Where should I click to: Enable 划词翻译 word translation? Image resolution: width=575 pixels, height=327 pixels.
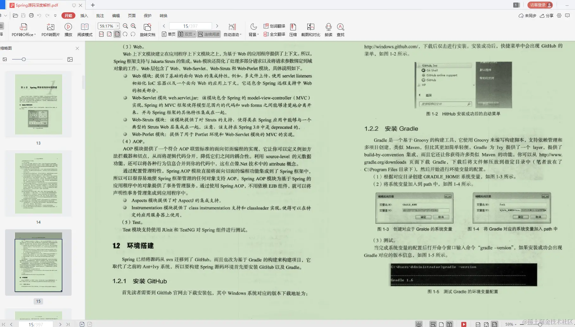[274, 26]
